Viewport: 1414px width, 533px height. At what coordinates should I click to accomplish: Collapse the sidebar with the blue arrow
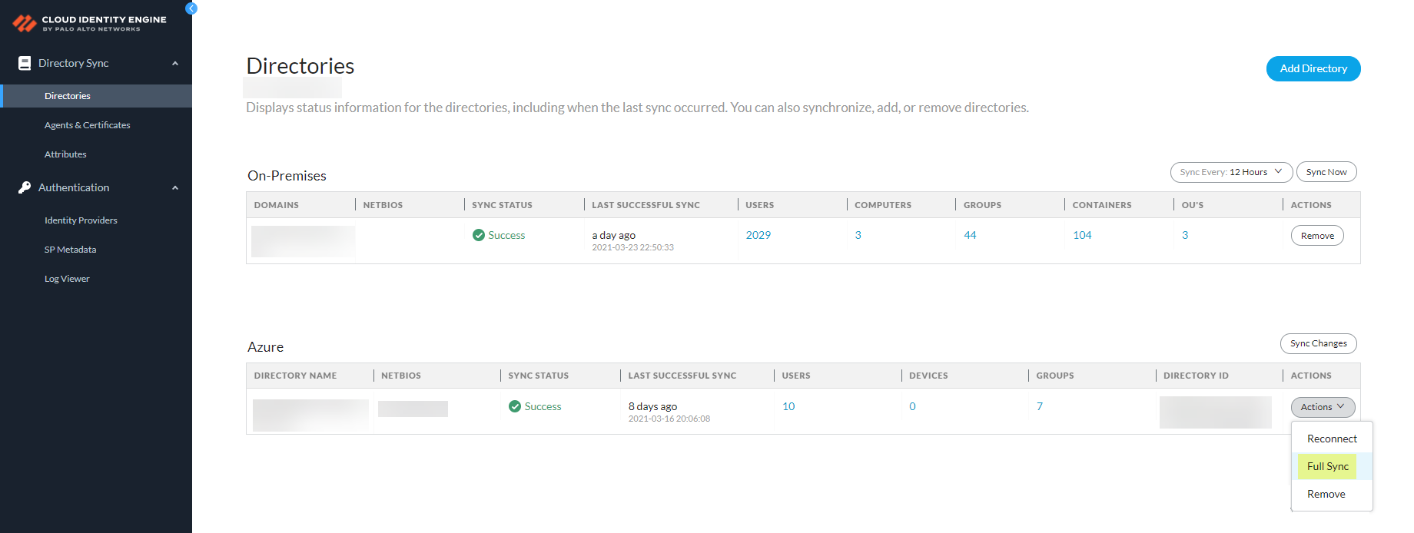click(191, 8)
